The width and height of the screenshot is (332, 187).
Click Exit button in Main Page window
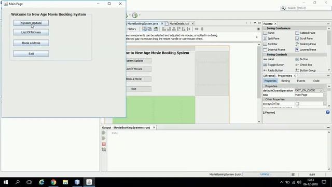point(31,54)
